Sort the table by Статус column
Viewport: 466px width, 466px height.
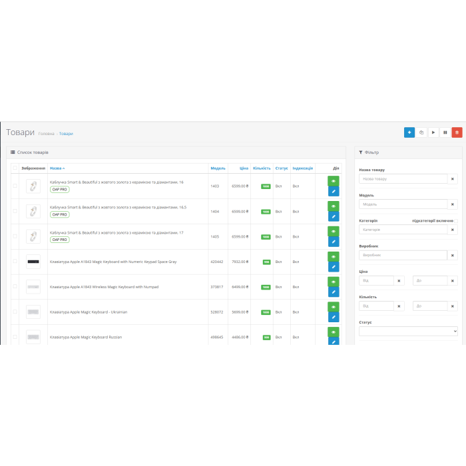point(282,168)
